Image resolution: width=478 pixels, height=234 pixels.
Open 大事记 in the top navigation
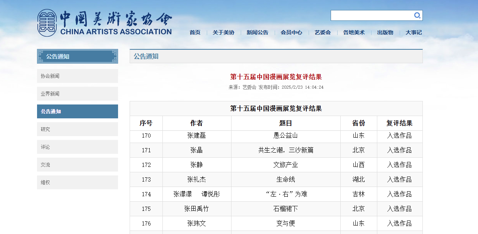414,32
